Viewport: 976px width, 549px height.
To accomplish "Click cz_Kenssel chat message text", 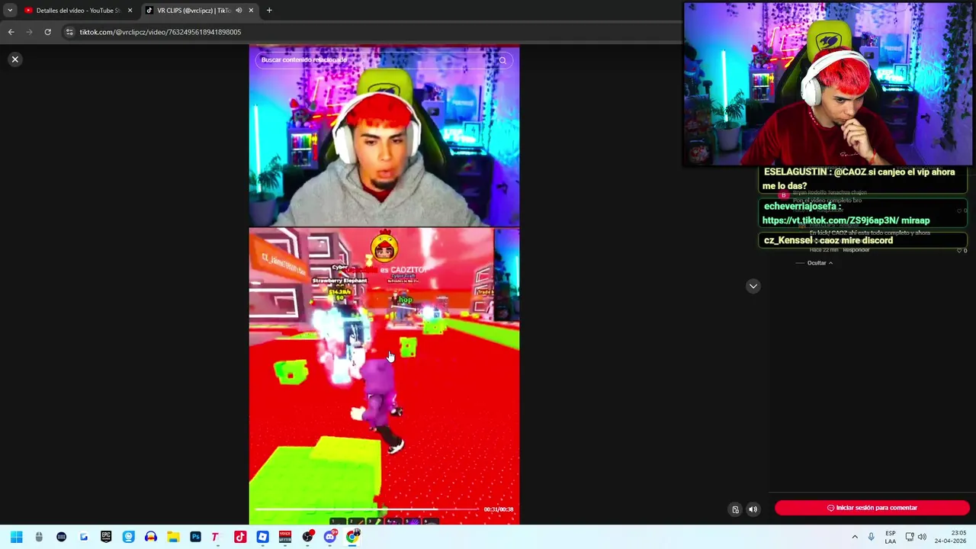I will point(828,240).
